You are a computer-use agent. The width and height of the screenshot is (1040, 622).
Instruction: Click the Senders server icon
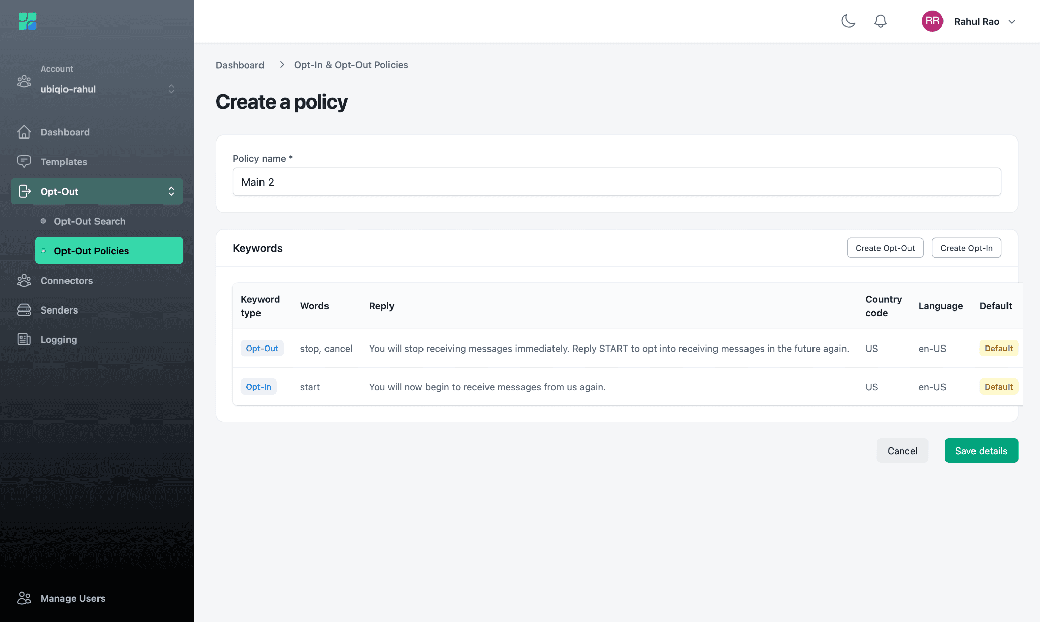(24, 310)
